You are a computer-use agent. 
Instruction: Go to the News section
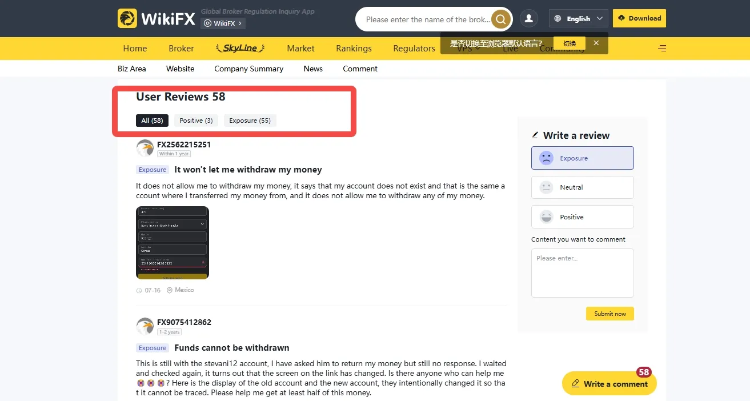(313, 69)
